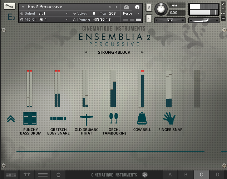
Task: Click the CINEMATIQUE INSTRUMENTS footer label
Action: 114,175
